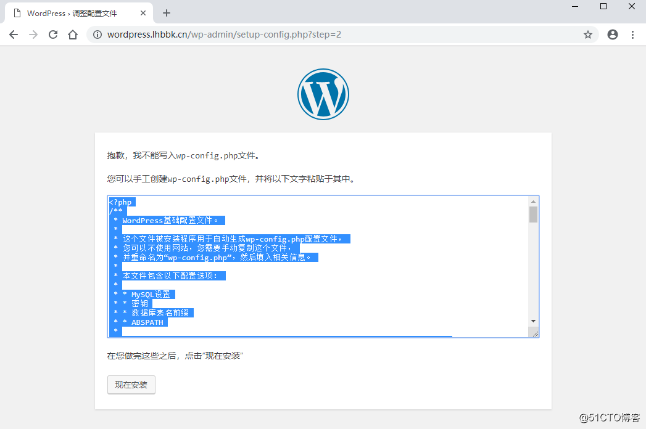This screenshot has height=429, width=646.
Task: Select the WordPress › 调整配置文件 tab
Action: click(x=79, y=13)
